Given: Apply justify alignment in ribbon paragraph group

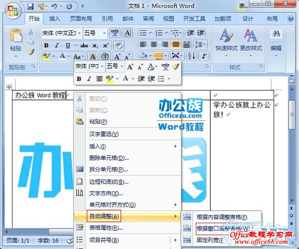Looking at the screenshot, I should tap(175, 45).
